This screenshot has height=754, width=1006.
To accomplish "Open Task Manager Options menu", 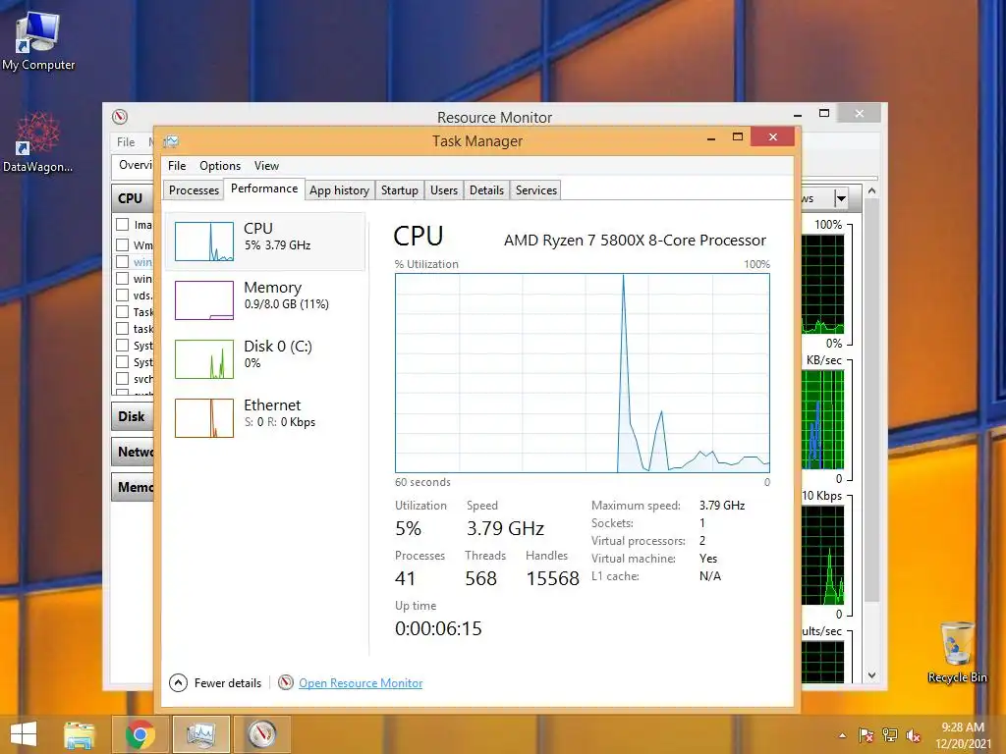I will [220, 165].
